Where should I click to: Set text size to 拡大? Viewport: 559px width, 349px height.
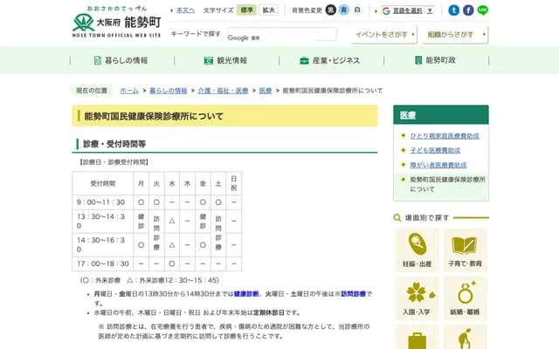pos(268,10)
